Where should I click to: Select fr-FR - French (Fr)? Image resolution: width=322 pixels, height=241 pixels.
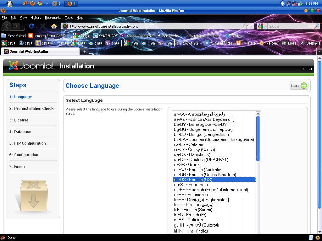(214, 215)
